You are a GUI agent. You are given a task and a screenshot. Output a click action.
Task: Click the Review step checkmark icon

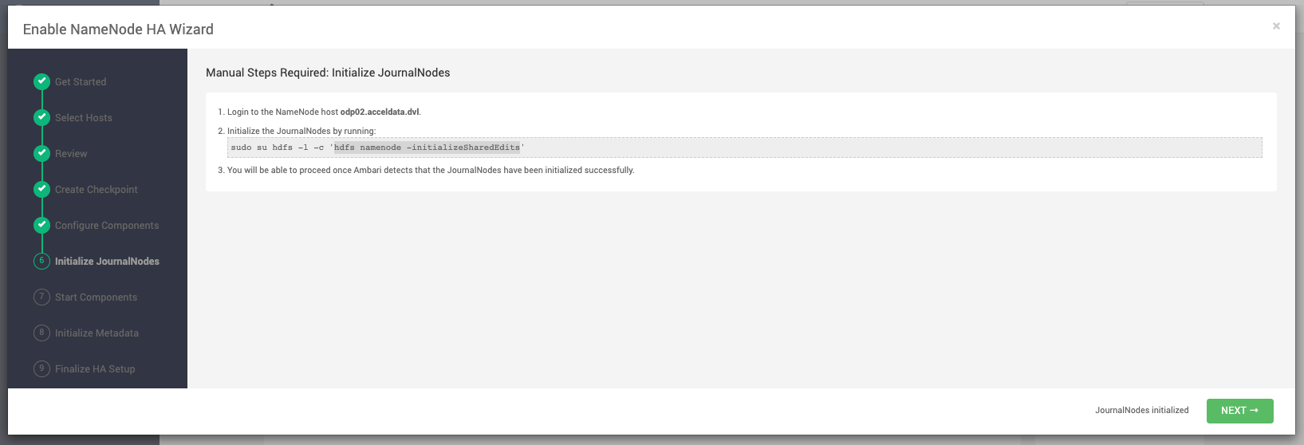pyautogui.click(x=41, y=153)
